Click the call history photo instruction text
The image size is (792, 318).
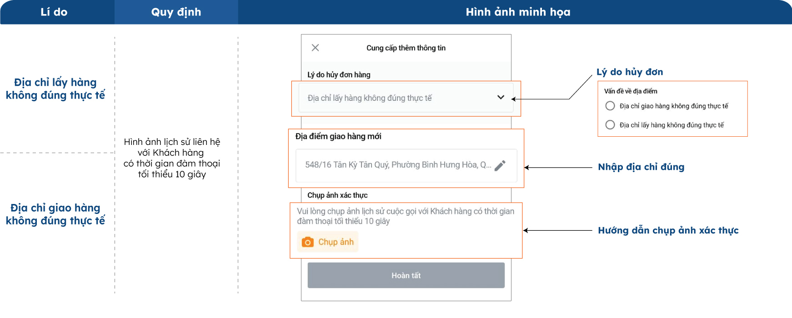[x=406, y=216]
